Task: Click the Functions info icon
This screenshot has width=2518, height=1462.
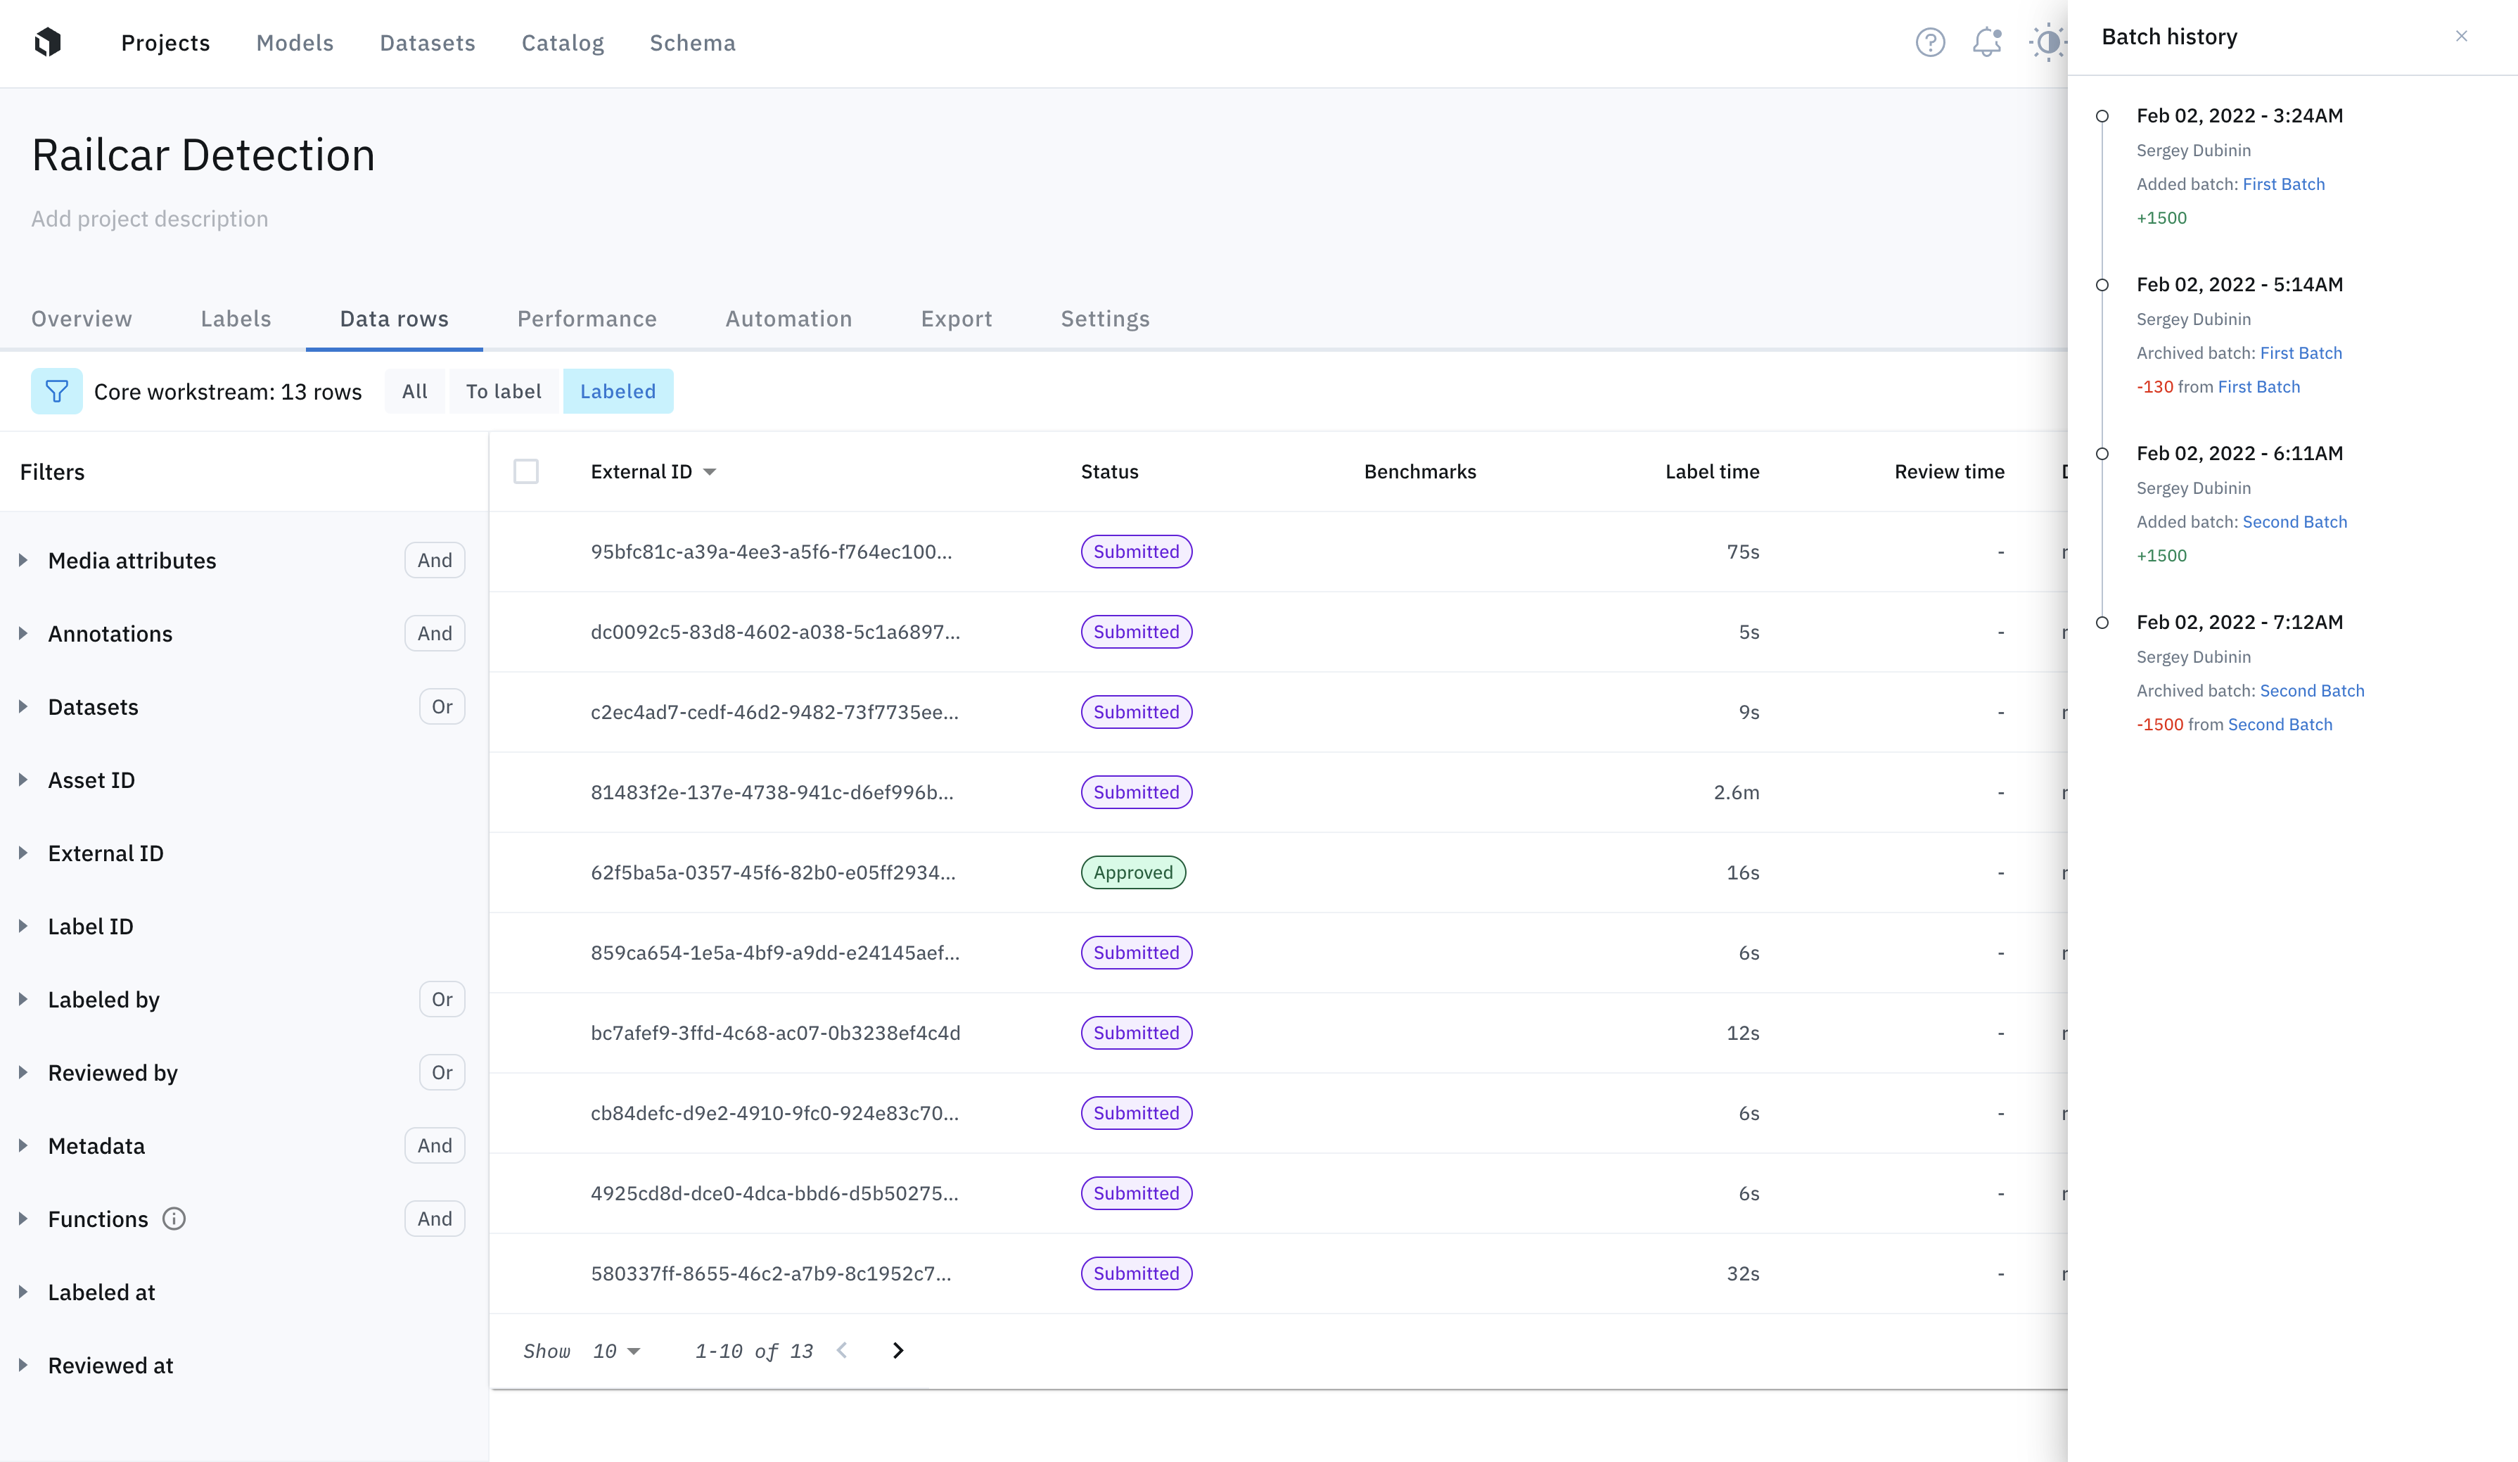Action: (x=174, y=1219)
